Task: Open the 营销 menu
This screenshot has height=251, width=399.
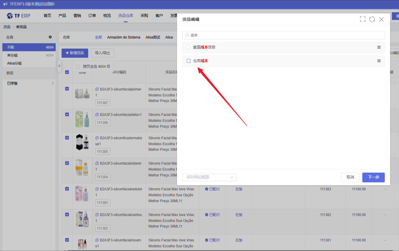Action: click(x=77, y=16)
